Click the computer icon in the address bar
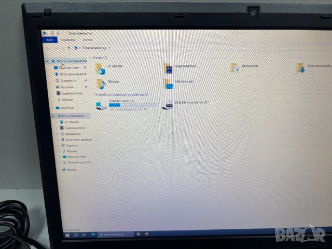Screen dimensions: 332x249 pos(76,48)
